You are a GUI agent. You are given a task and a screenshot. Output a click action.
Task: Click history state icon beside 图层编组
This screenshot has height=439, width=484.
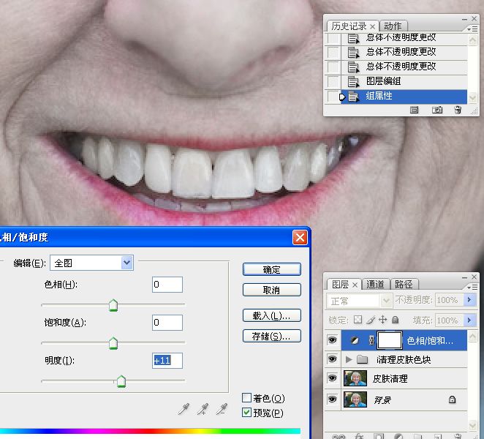[x=353, y=81]
